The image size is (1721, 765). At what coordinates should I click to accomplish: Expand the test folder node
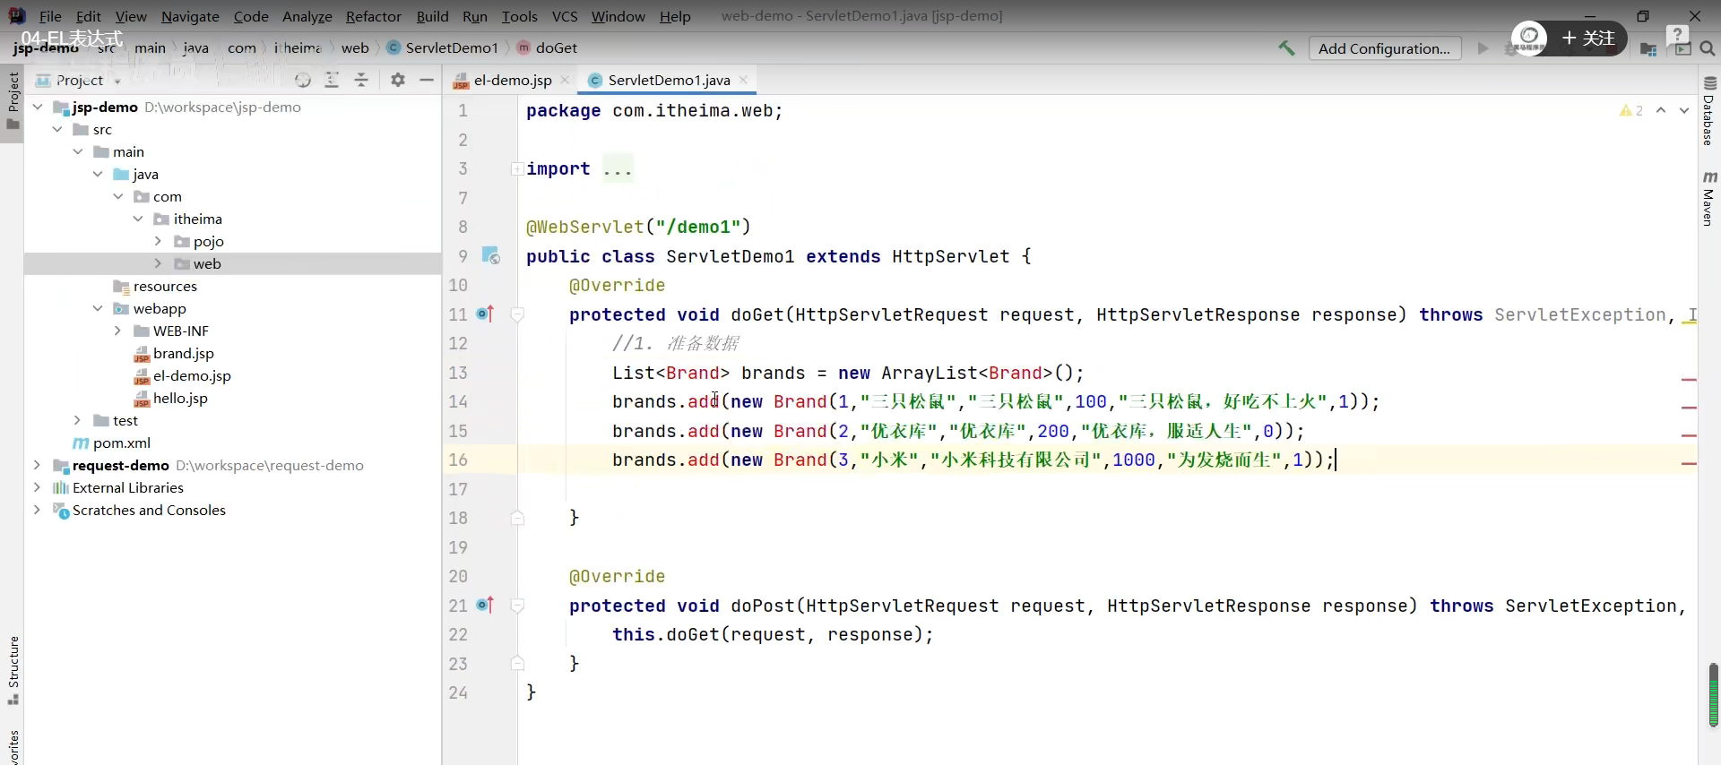tap(77, 420)
